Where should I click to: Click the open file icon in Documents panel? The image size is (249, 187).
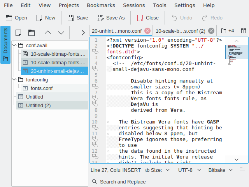[x=32, y=33]
